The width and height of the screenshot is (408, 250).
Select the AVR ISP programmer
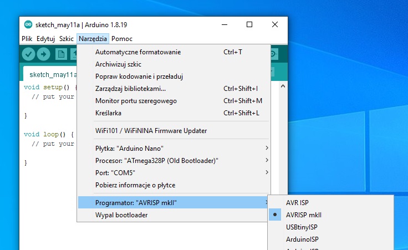pos(330,203)
